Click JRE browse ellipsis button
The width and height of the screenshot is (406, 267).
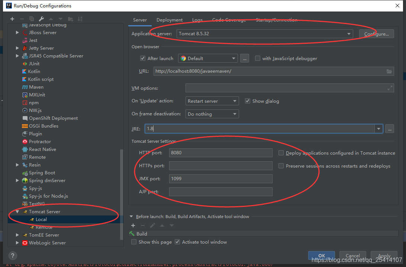click(x=390, y=129)
